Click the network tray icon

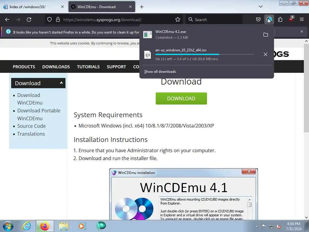coord(271,226)
